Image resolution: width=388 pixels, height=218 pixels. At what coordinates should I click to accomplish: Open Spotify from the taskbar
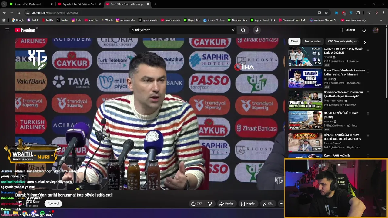point(42,213)
